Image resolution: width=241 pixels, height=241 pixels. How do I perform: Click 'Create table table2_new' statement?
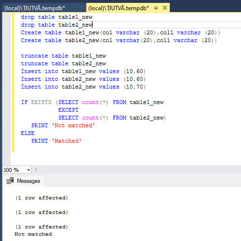pos(119,40)
